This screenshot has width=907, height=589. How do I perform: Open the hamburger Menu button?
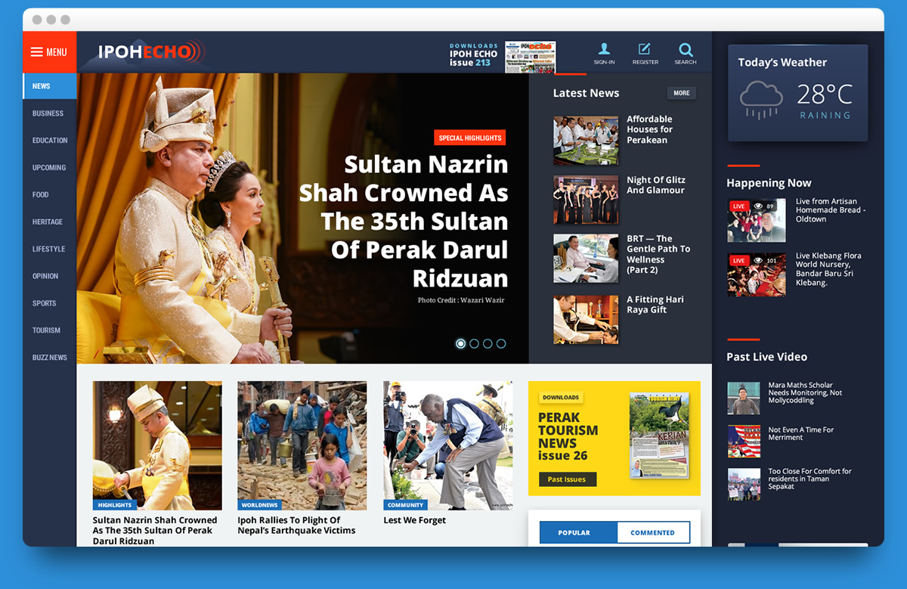point(49,52)
